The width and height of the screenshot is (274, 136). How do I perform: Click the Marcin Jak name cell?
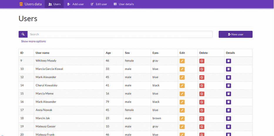69,118
